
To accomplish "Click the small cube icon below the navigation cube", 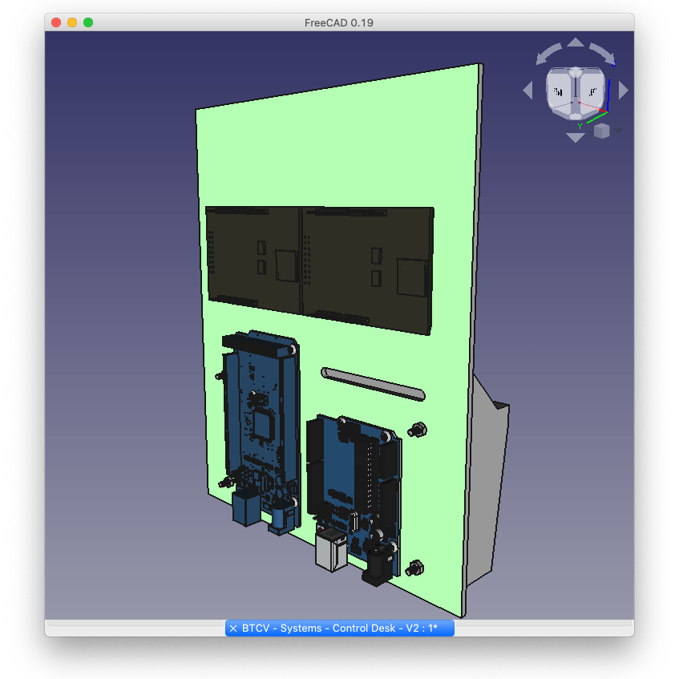I will pos(602,131).
